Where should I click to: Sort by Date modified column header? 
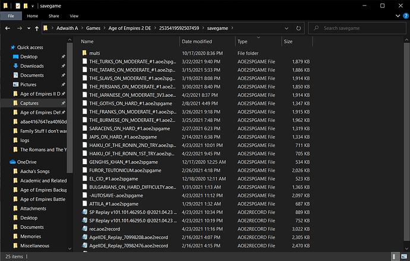(197, 42)
